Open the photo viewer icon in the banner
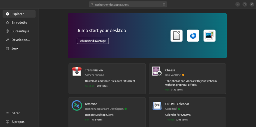Image resolution: width=256 pixels, height=127 pixels. [x=209, y=35]
